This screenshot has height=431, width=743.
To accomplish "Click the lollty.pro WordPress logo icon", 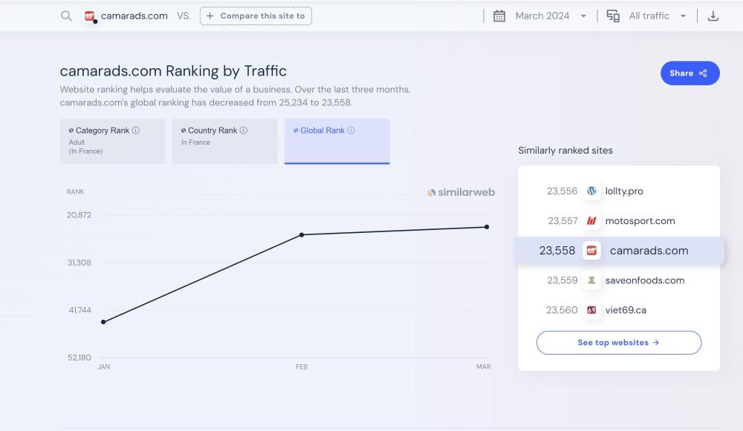I will [591, 191].
